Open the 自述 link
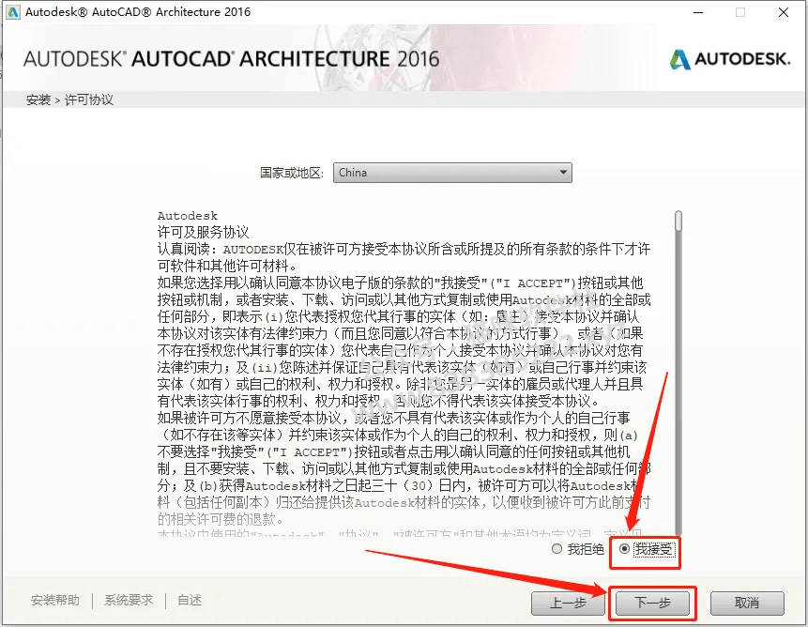Image resolution: width=808 pixels, height=627 pixels. point(190,600)
